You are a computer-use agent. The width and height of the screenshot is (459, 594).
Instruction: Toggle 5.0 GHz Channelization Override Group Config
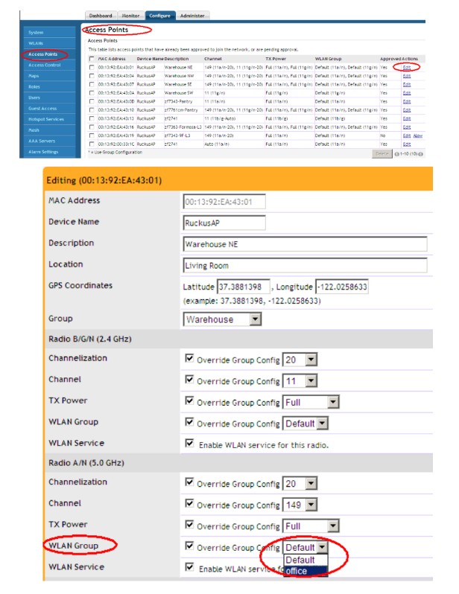pos(189,482)
